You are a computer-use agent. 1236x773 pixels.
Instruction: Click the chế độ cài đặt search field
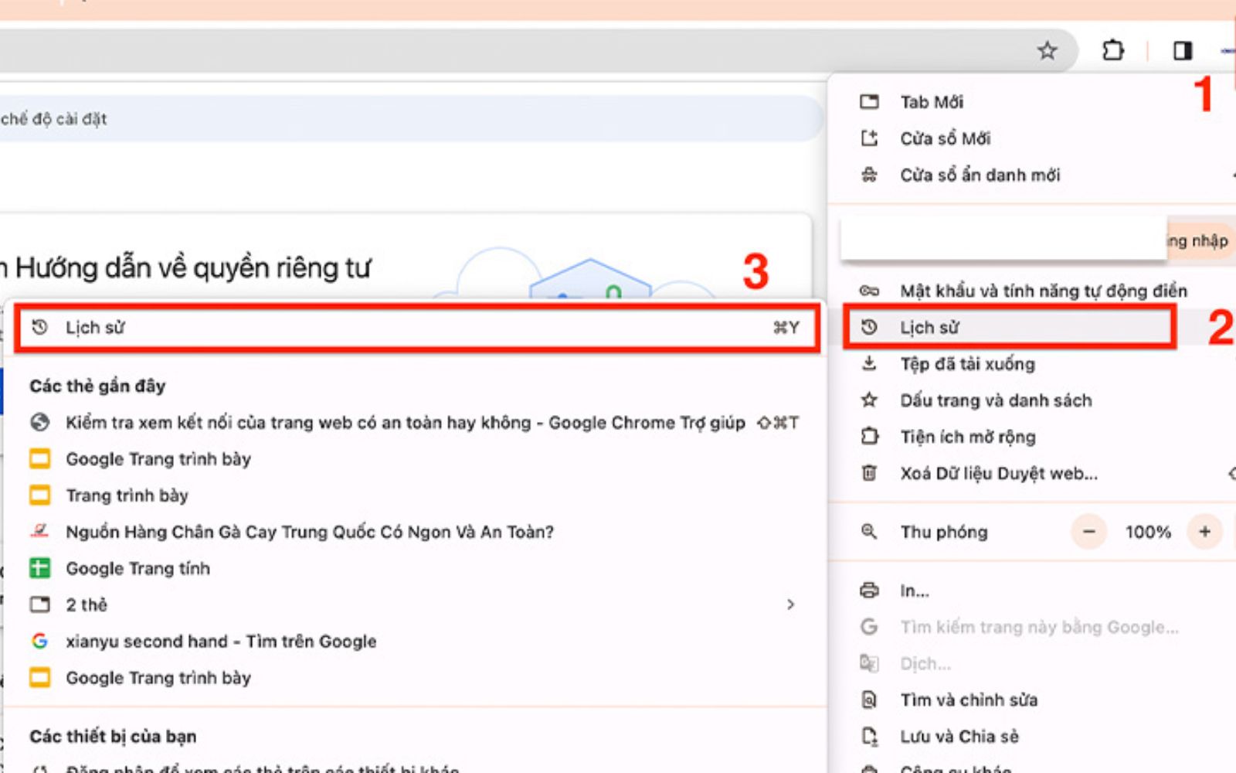pos(409,119)
